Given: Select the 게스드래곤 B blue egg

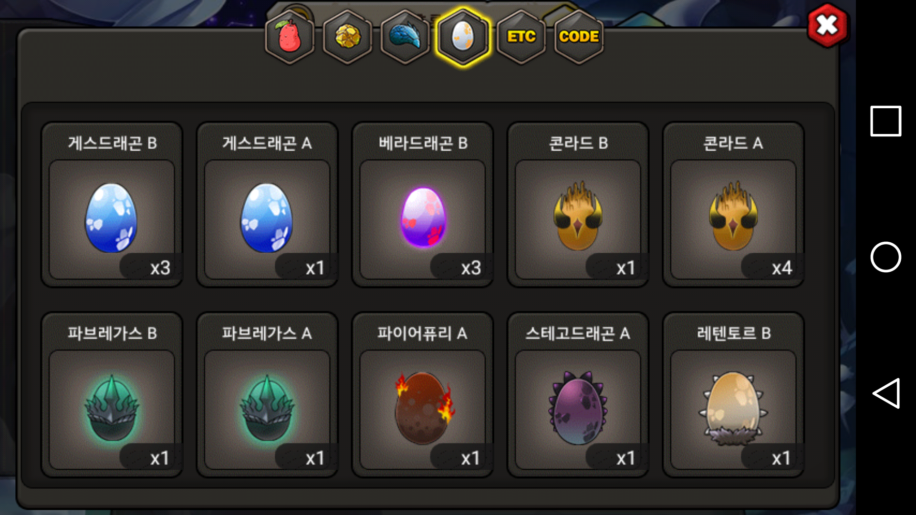Looking at the screenshot, I should click(112, 205).
